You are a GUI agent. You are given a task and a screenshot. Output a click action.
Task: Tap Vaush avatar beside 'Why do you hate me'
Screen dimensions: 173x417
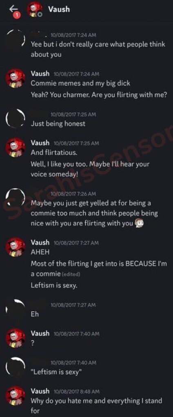pyautogui.click(x=16, y=395)
